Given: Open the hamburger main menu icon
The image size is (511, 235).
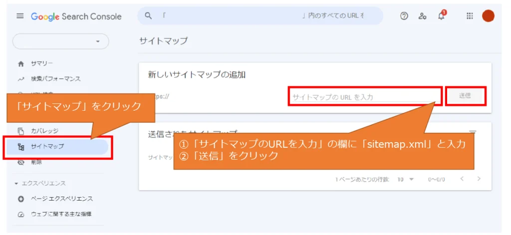Looking at the screenshot, I should pos(20,16).
